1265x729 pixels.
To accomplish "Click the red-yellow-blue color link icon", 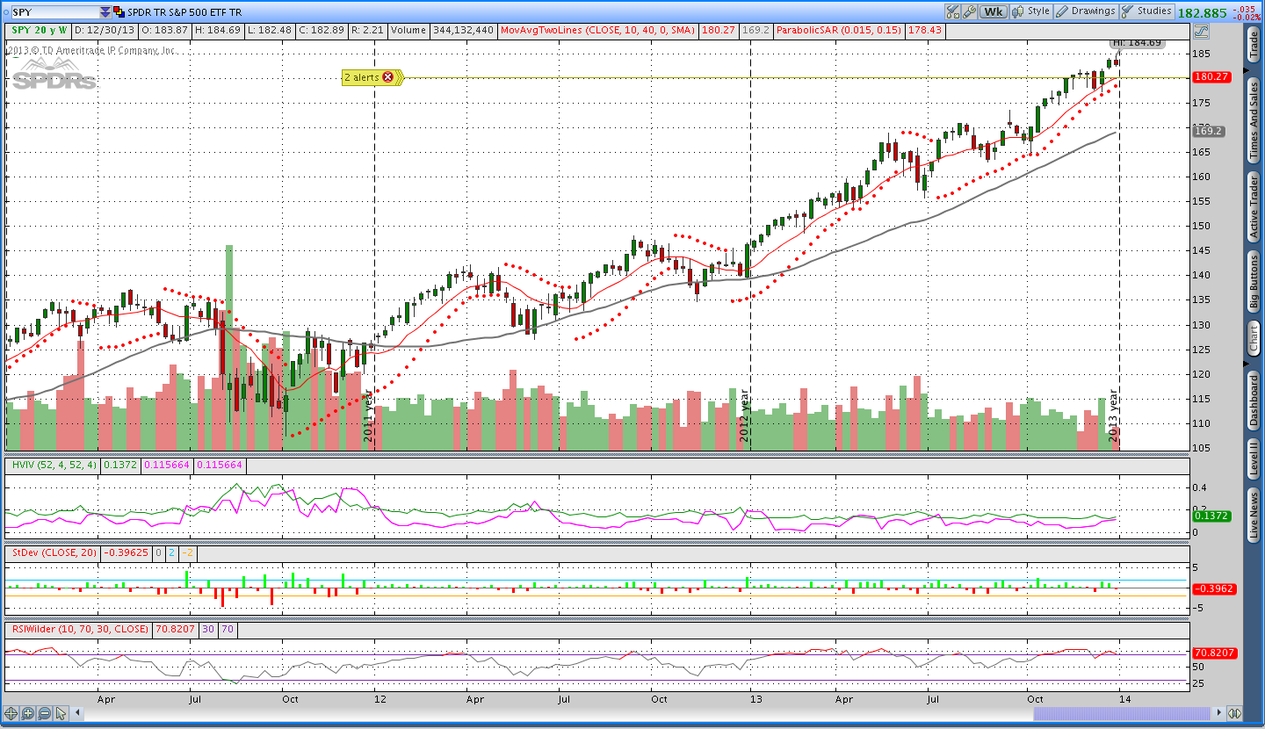I will [119, 12].
